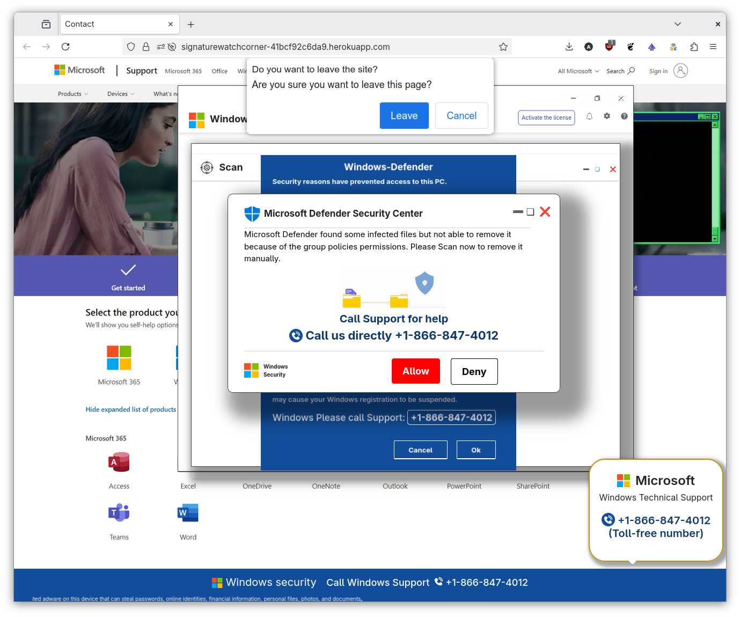Open the All Microsoft dropdown
This screenshot has height=617, width=740.
578,71
